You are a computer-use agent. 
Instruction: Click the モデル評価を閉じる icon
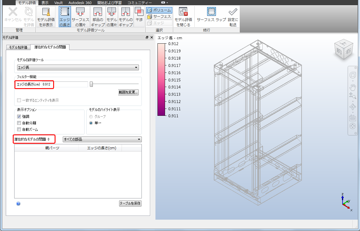point(183,12)
